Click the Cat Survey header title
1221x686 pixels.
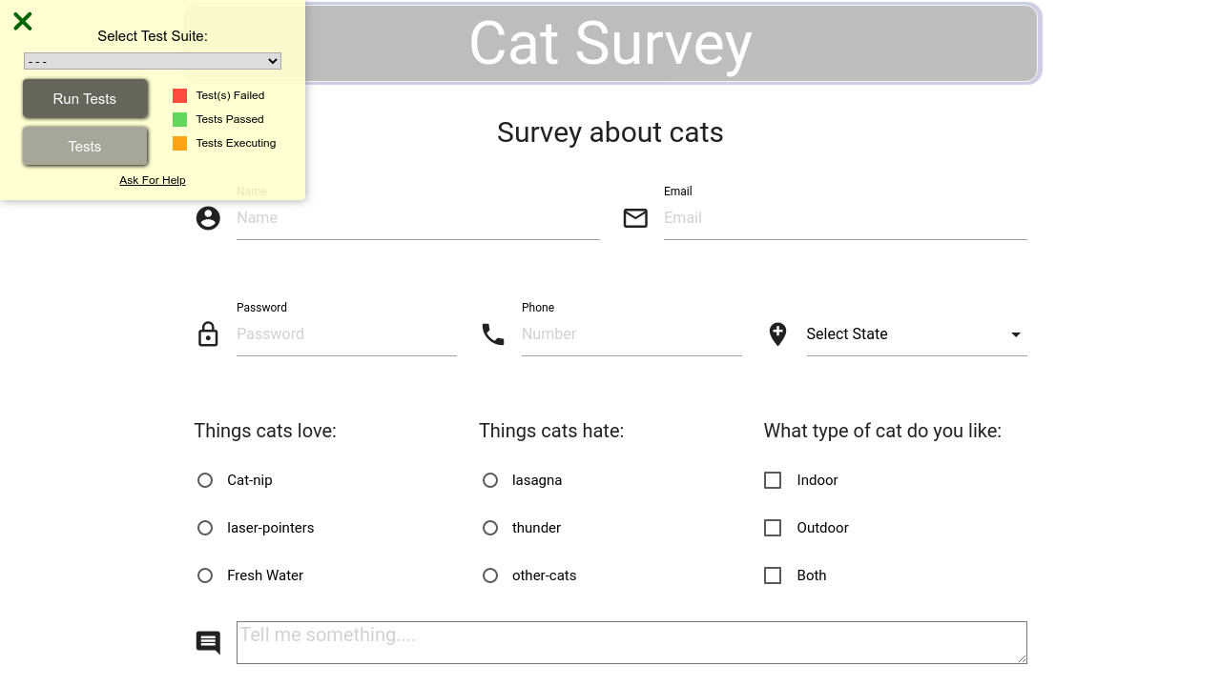[610, 44]
